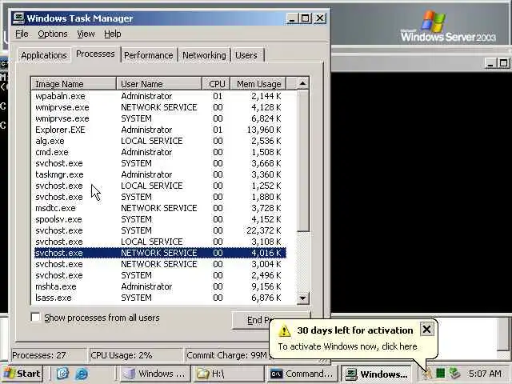Maximize the background command window
Viewport: 512px width, 384px height.
tap(503, 63)
